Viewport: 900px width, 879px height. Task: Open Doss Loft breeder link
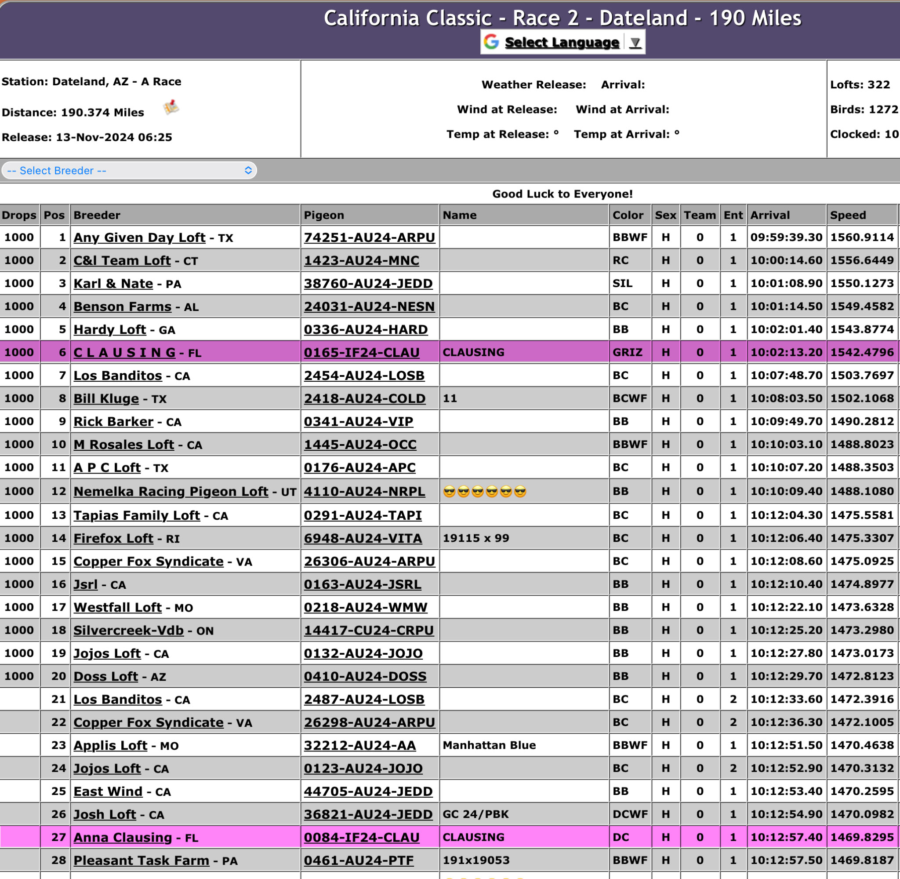pyautogui.click(x=105, y=676)
